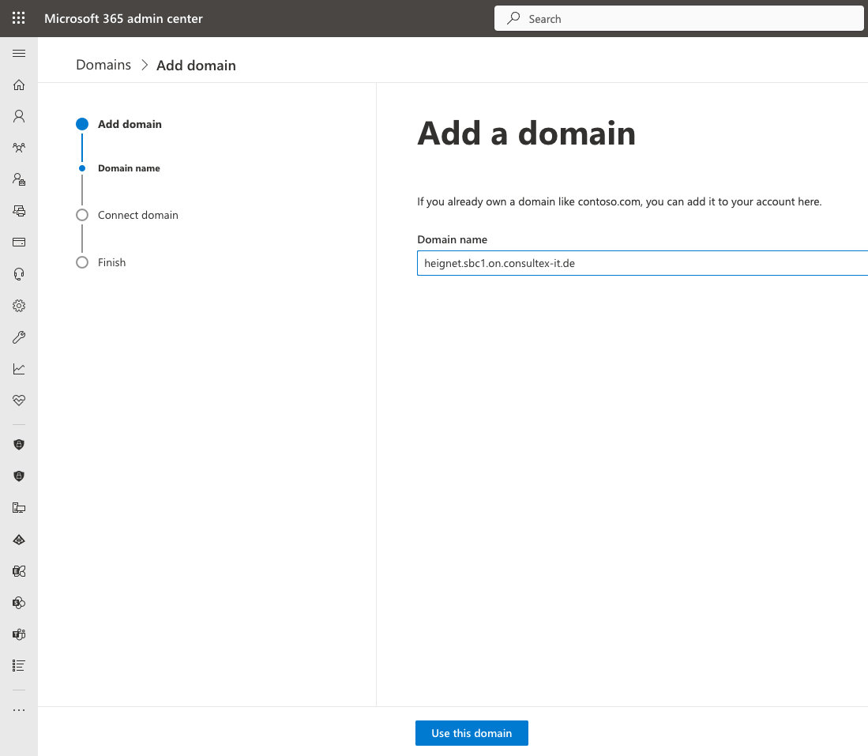Open the Resources sidebar icon
The image size is (868, 756).
pyautogui.click(x=19, y=211)
